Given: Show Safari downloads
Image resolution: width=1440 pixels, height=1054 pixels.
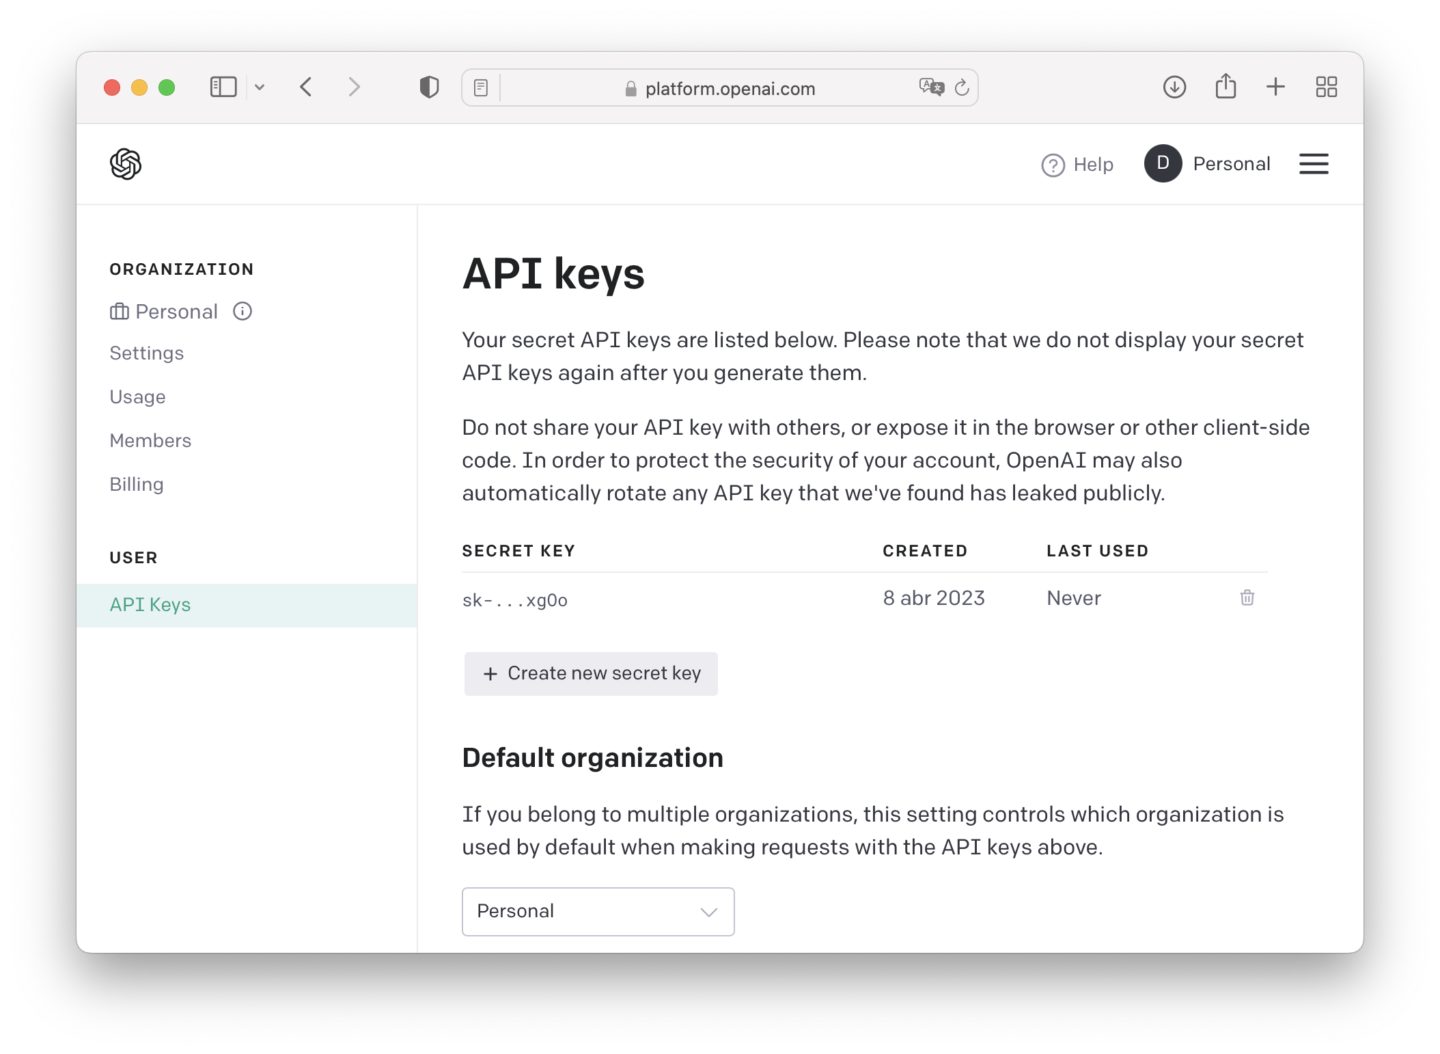Looking at the screenshot, I should pos(1174,87).
